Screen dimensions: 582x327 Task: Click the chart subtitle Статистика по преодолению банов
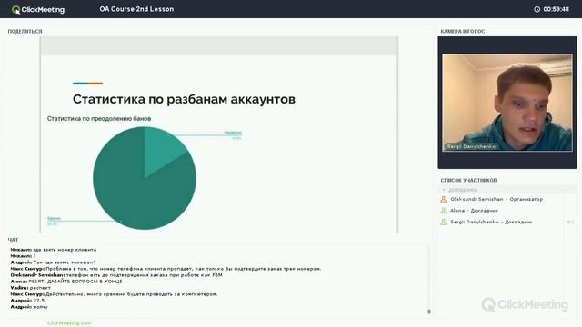click(99, 119)
